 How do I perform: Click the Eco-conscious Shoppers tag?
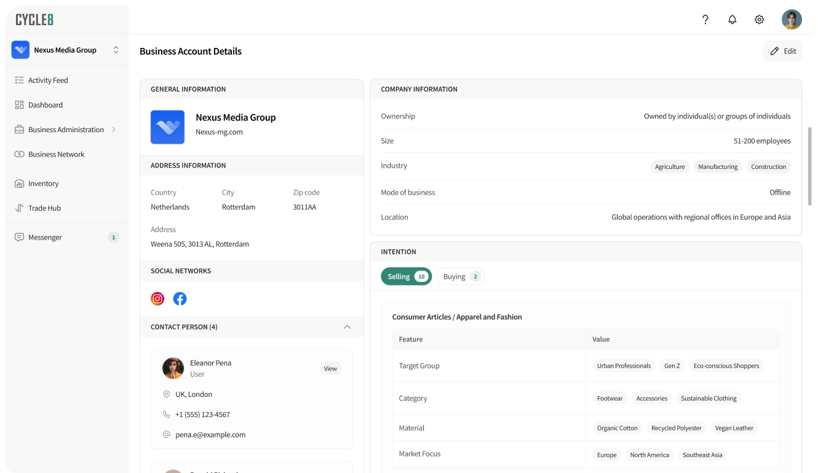click(x=726, y=365)
